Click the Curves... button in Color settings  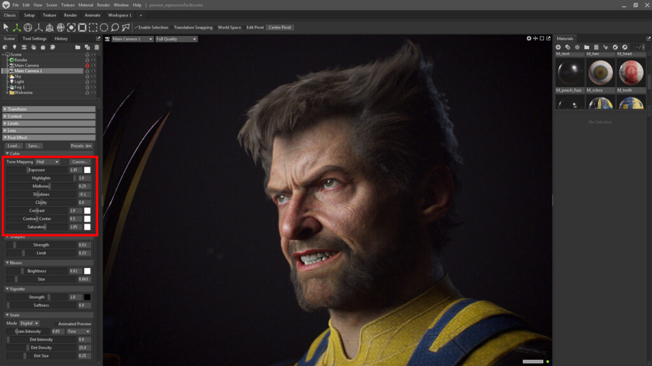tap(80, 162)
